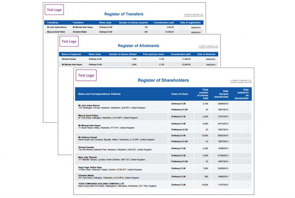Viewport: 295px width, 198px height.
Task: Click the Class of share column header
Action: (x=179, y=94)
